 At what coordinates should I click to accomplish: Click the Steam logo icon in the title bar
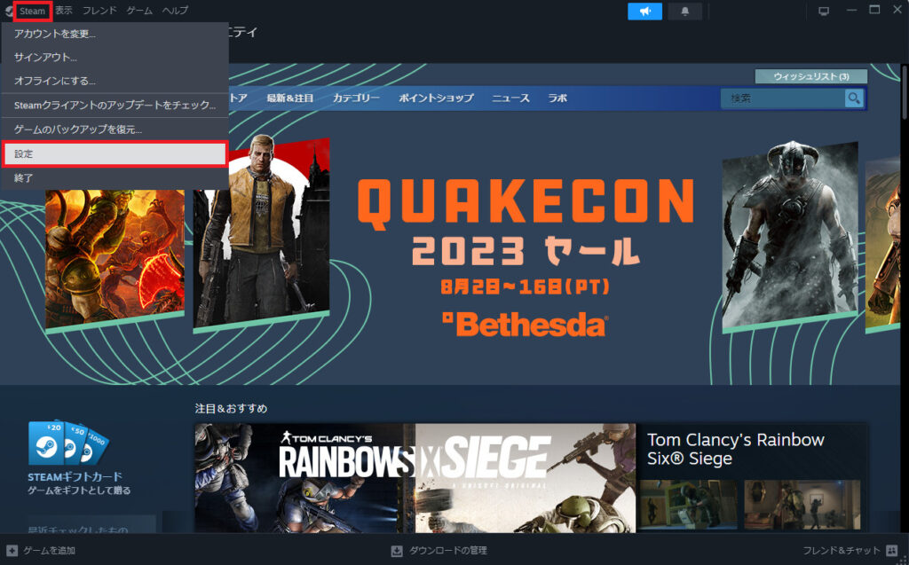(8, 11)
